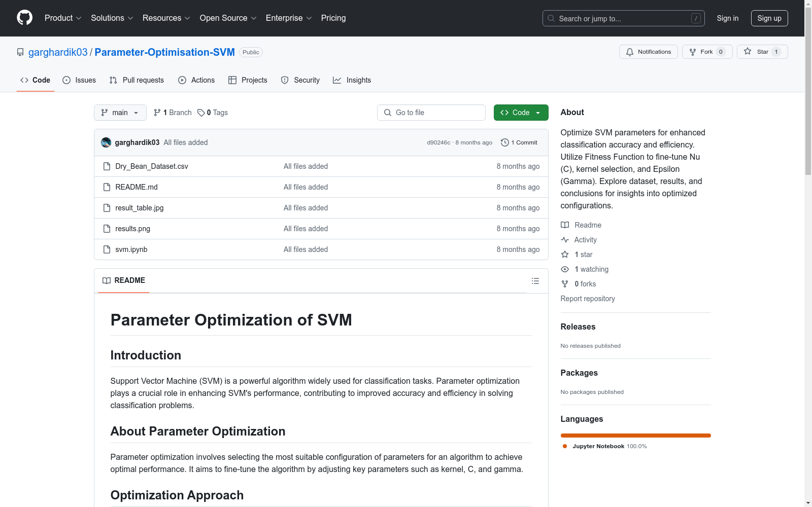
Task: Click the orange Jupyter Notebook language bar
Action: [x=635, y=436]
